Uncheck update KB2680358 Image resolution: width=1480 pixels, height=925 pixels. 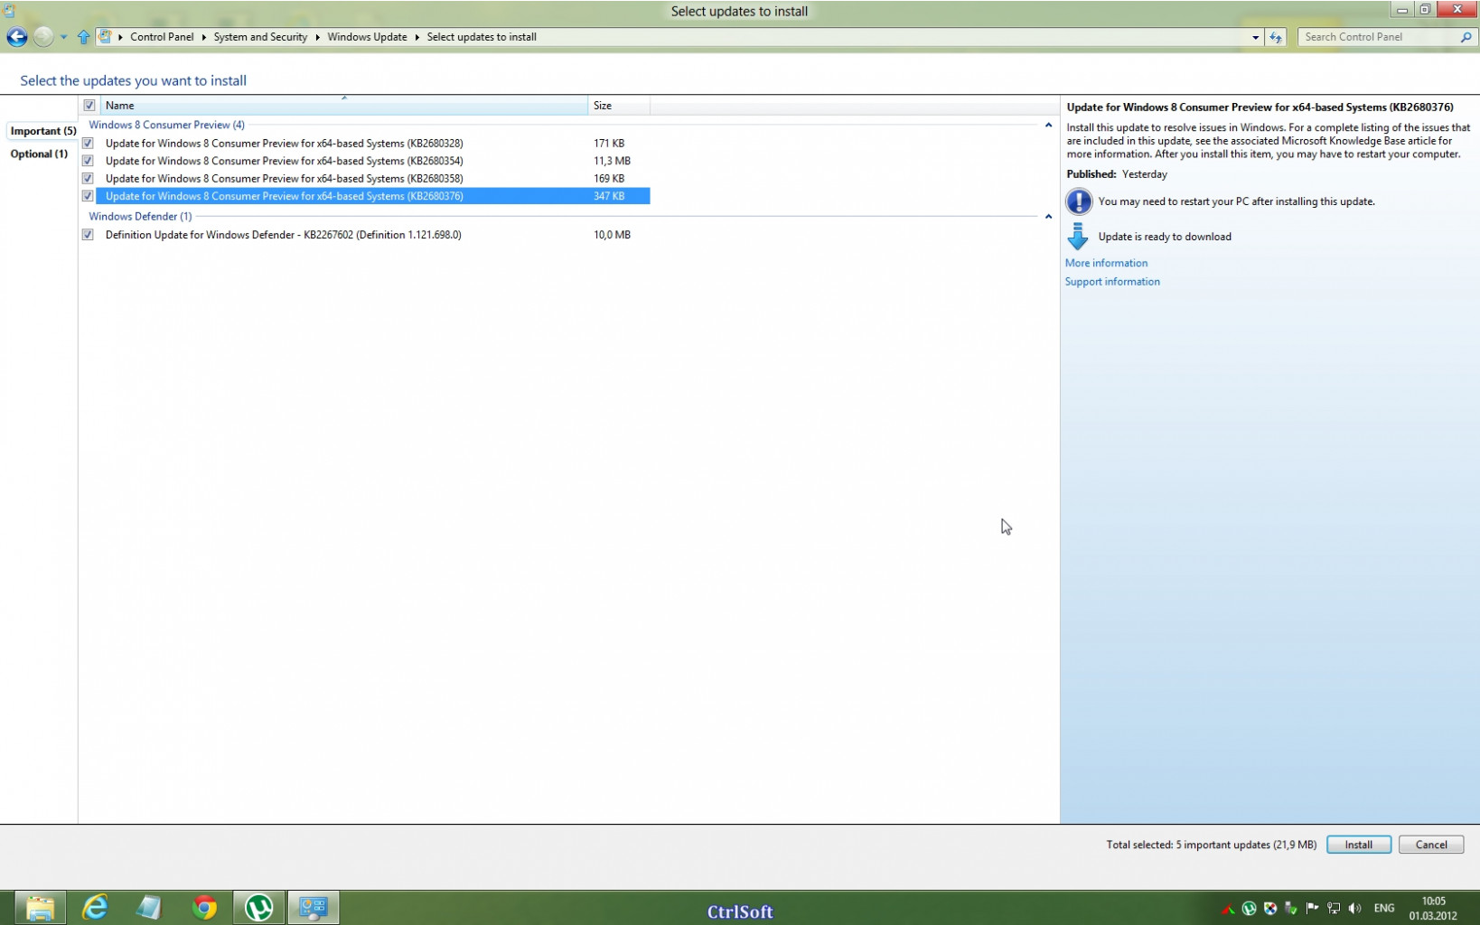[x=88, y=178]
